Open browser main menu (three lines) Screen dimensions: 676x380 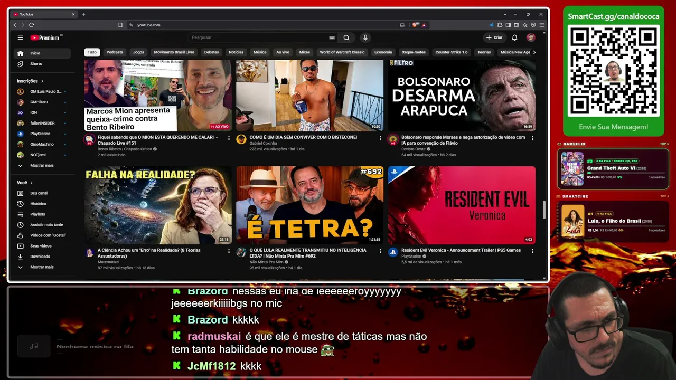(542, 25)
